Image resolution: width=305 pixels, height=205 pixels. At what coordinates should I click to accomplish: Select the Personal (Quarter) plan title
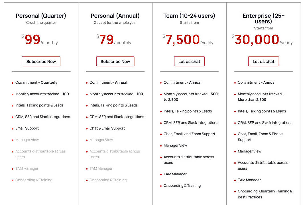(x=41, y=16)
